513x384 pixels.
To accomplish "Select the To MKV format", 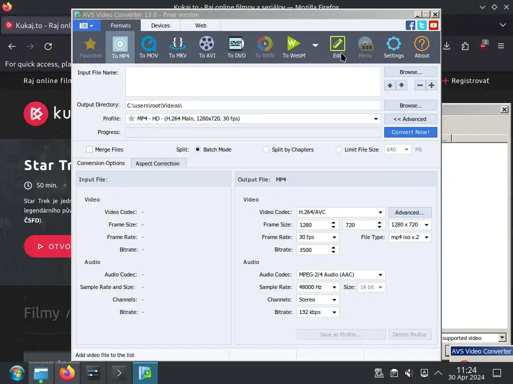I will [x=178, y=47].
